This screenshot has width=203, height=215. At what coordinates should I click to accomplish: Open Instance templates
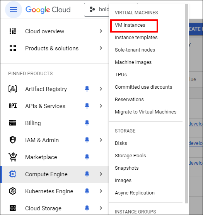(136, 38)
